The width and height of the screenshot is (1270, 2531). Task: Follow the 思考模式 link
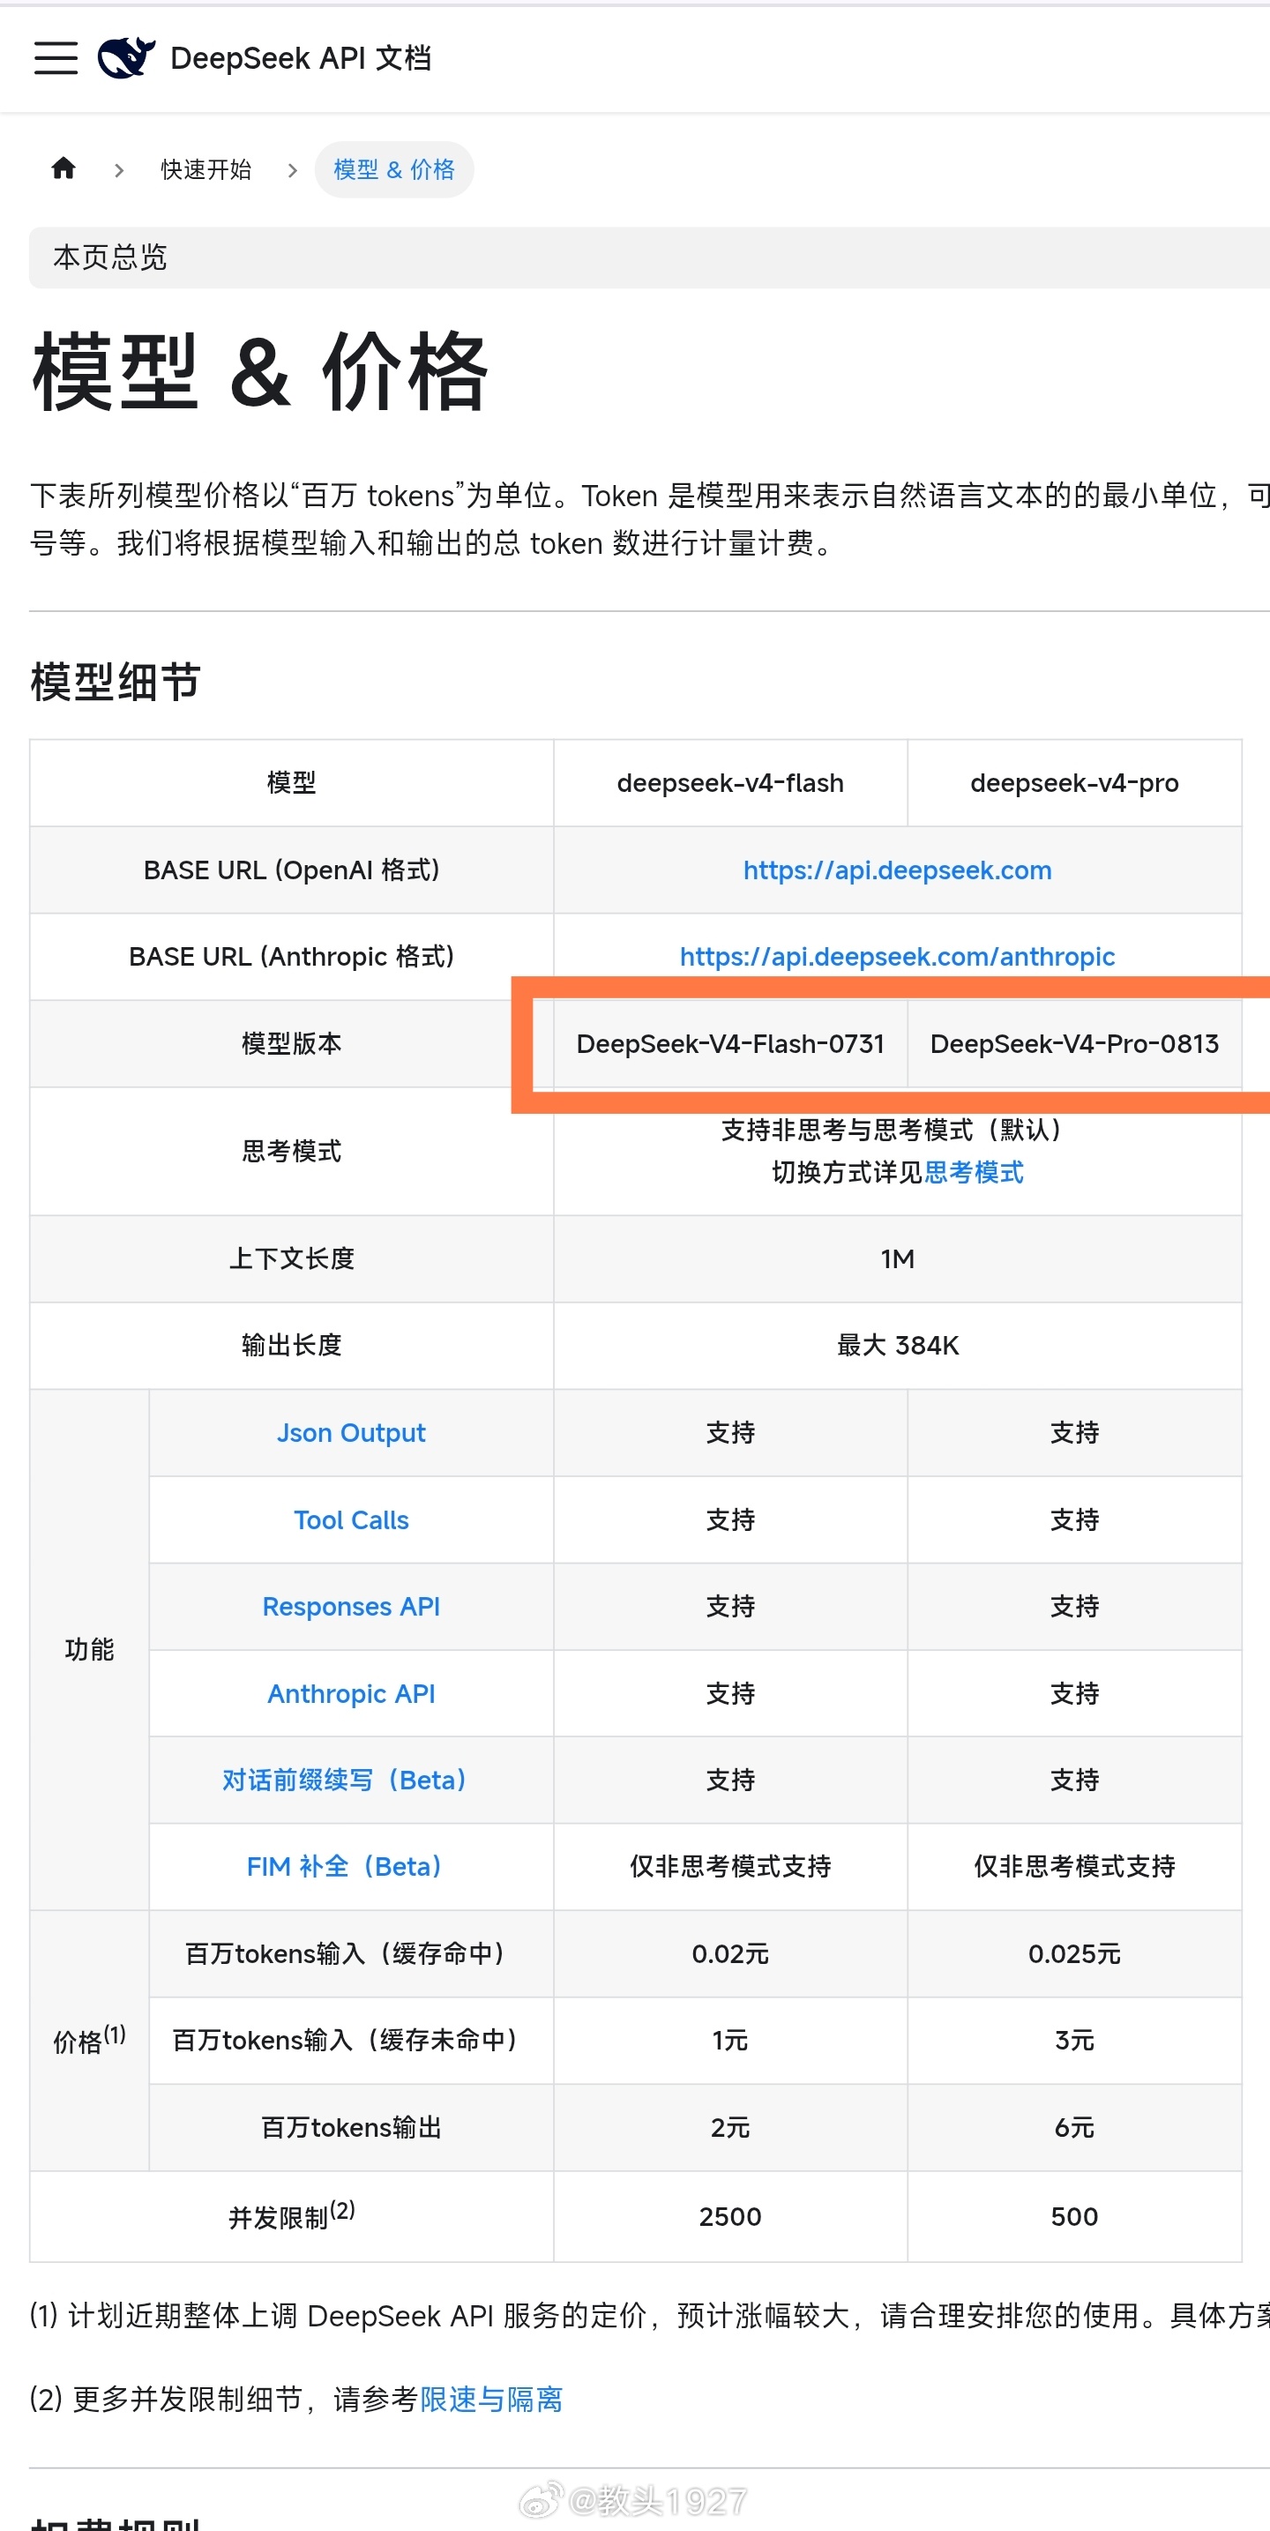[x=973, y=1172]
